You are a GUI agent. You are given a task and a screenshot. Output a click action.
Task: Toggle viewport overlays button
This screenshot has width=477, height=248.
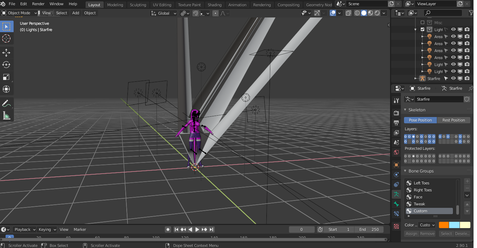pyautogui.click(x=333, y=13)
